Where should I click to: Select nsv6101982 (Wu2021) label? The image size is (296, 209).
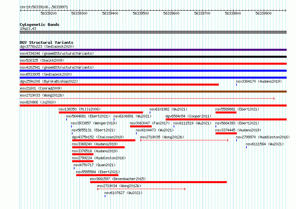pyautogui.click(x=168, y=109)
